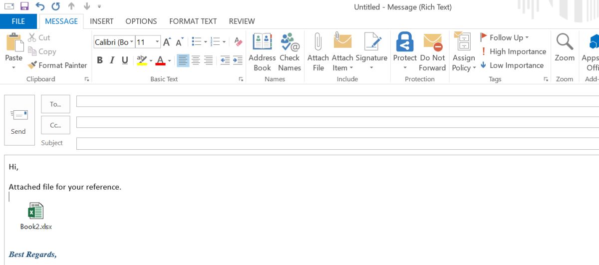Screen dimensions: 599x265
Task: Increase the paragraph indent
Action: 237,60
